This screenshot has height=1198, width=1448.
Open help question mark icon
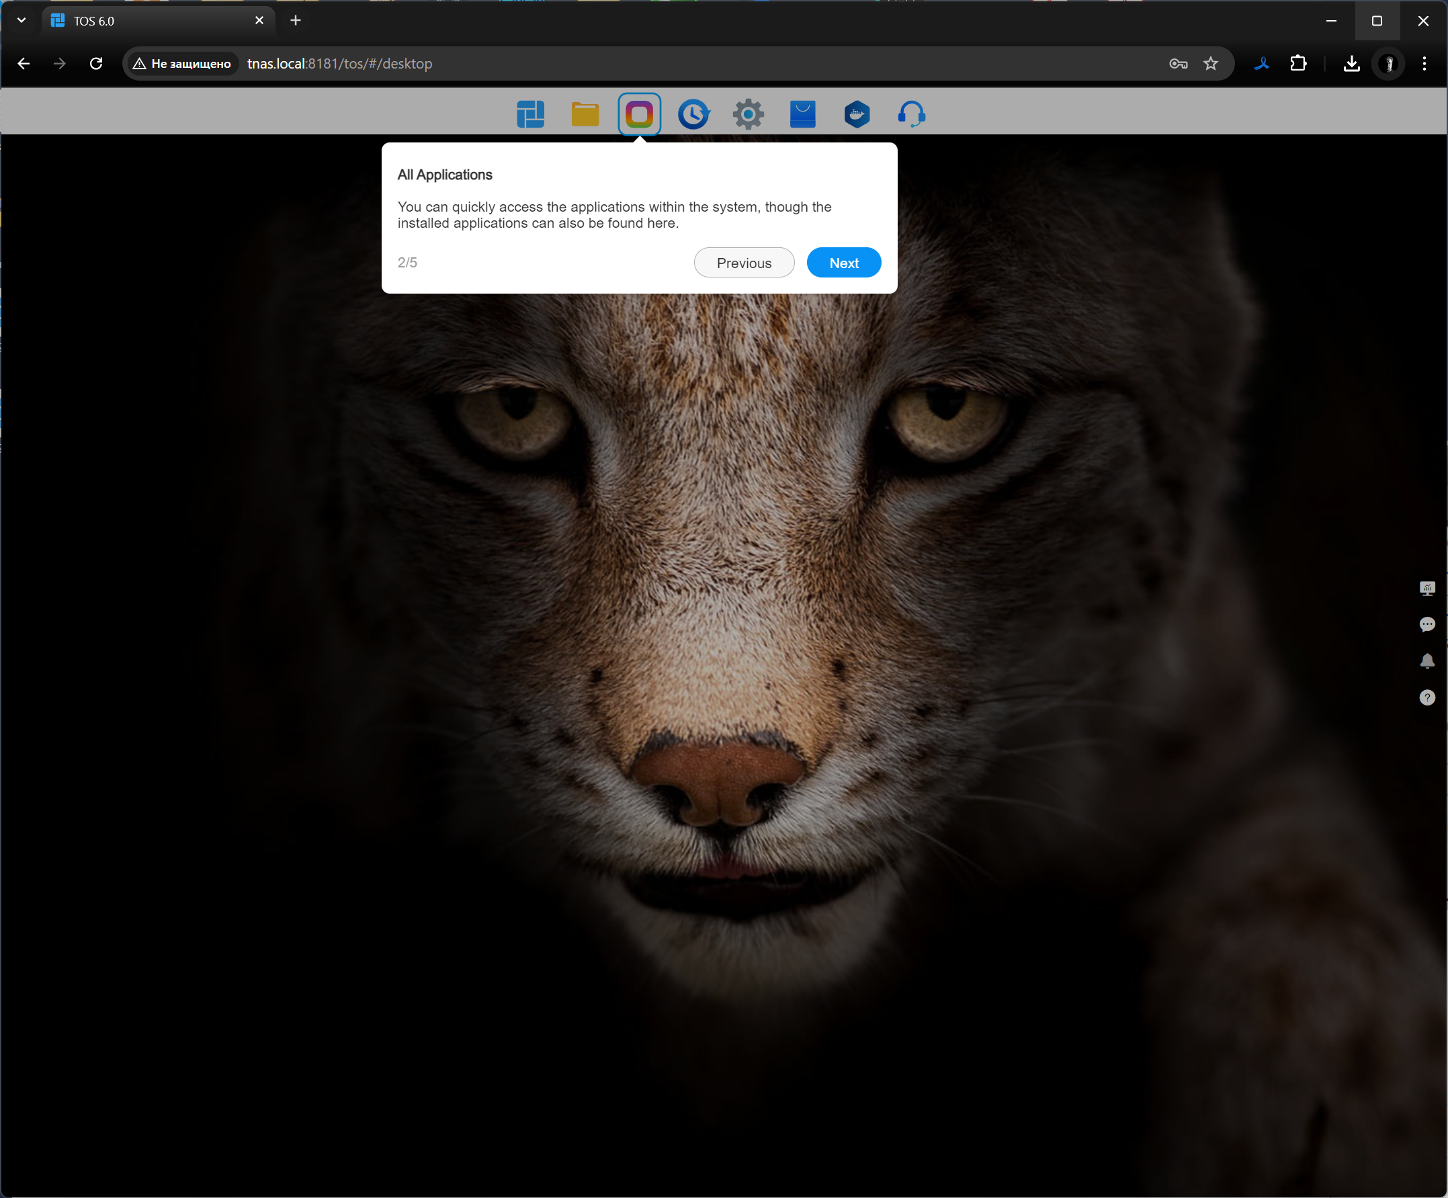coord(1426,698)
